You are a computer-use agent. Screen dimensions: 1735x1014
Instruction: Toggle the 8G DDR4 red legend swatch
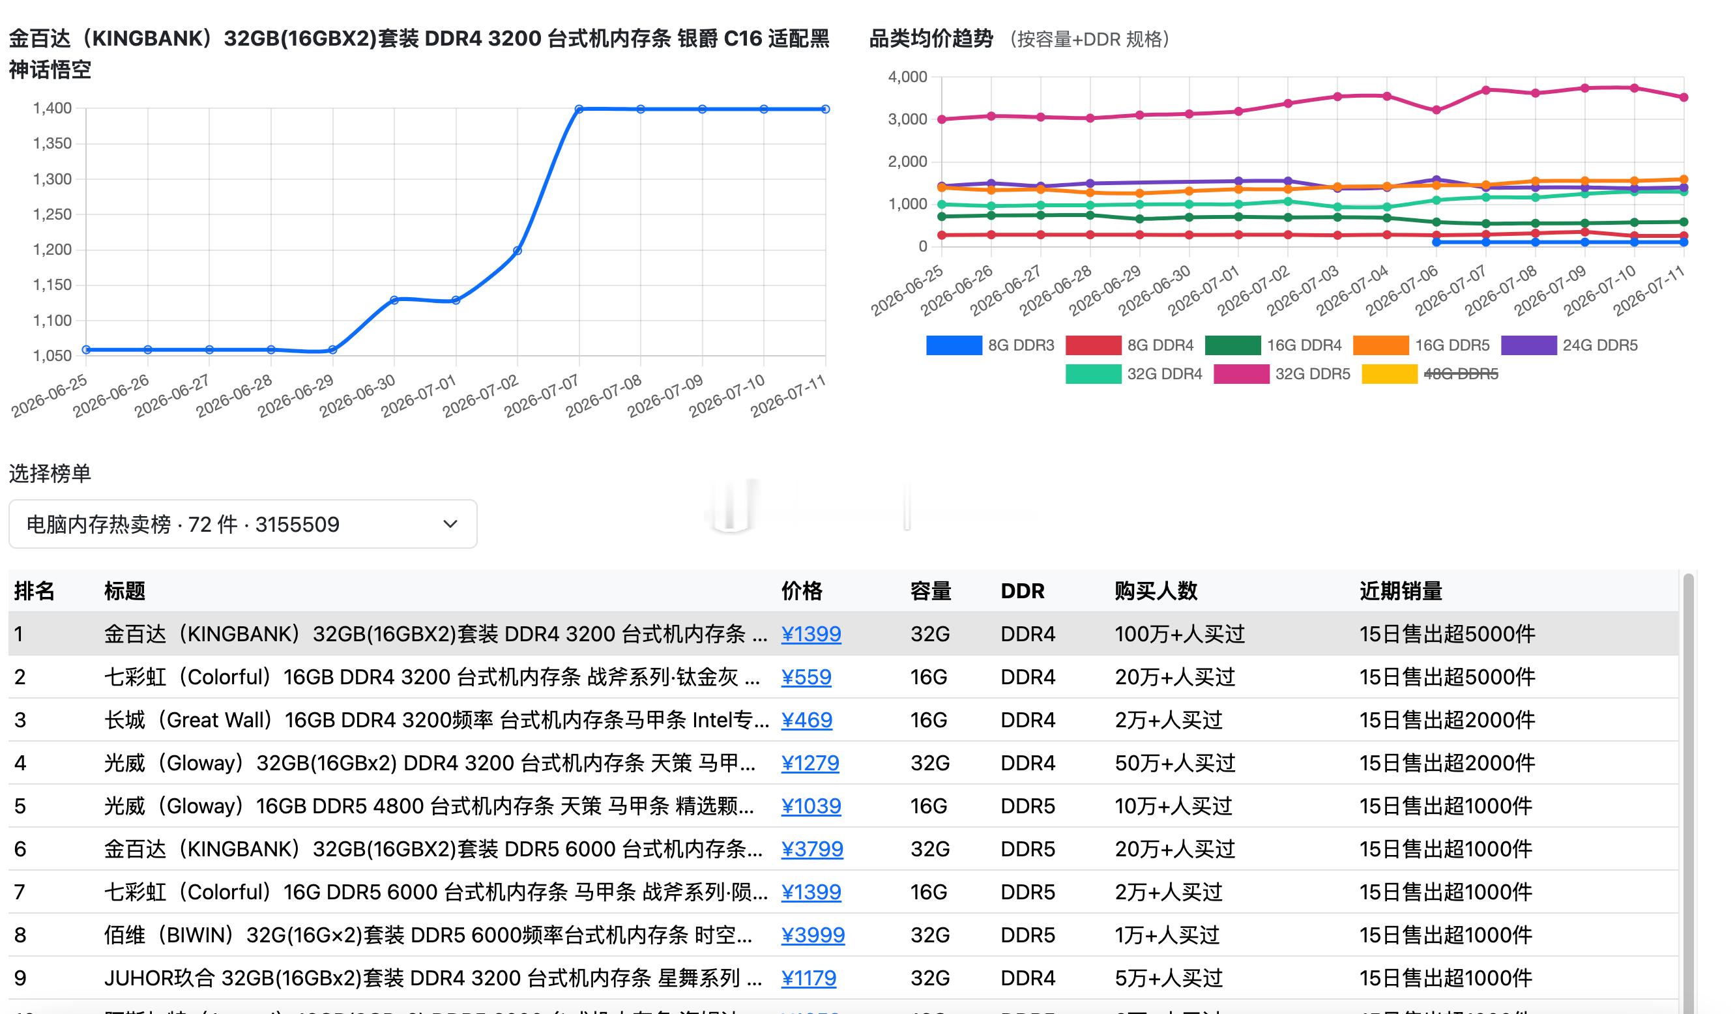[1093, 345]
